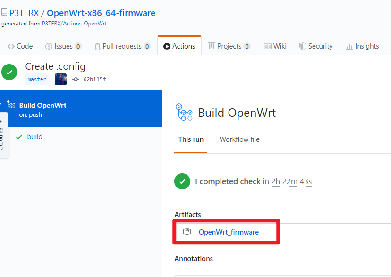Viewport: 391px width, 277px height.
Task: Open the build job
Action: tap(34, 137)
